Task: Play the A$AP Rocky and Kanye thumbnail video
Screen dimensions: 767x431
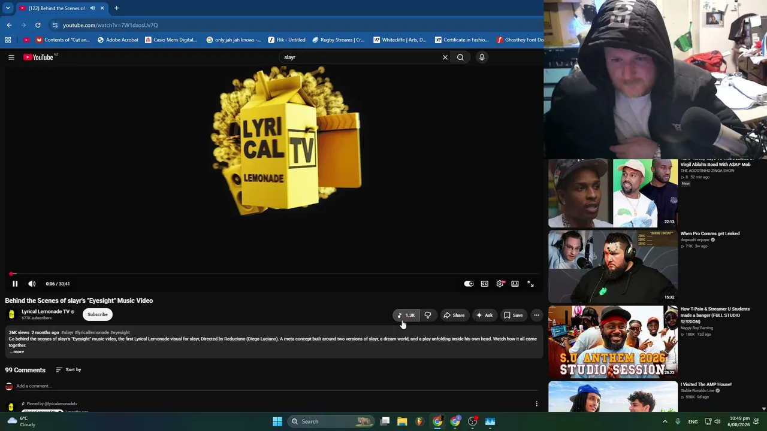Action: click(x=613, y=193)
